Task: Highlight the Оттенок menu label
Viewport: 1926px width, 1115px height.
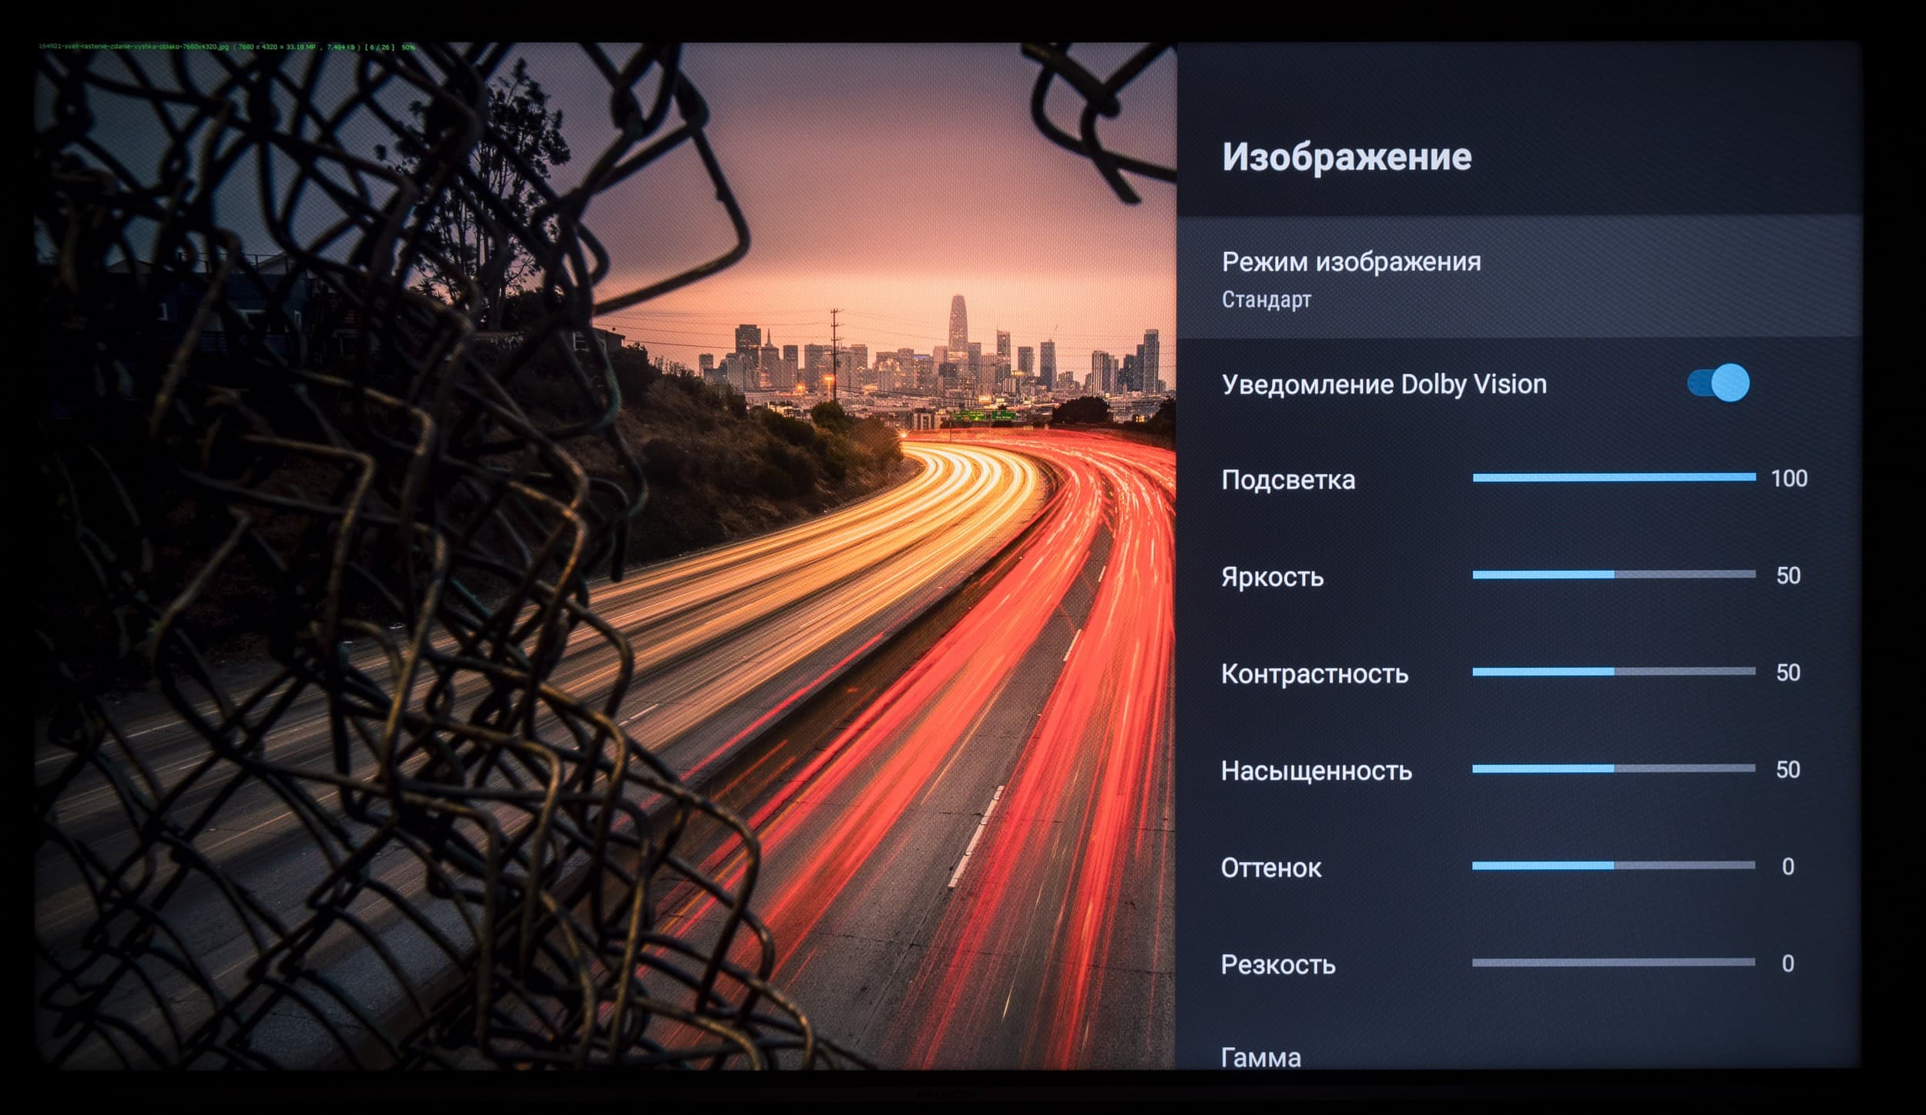Action: [1270, 868]
